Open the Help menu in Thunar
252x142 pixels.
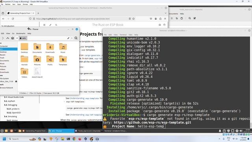(29, 34)
